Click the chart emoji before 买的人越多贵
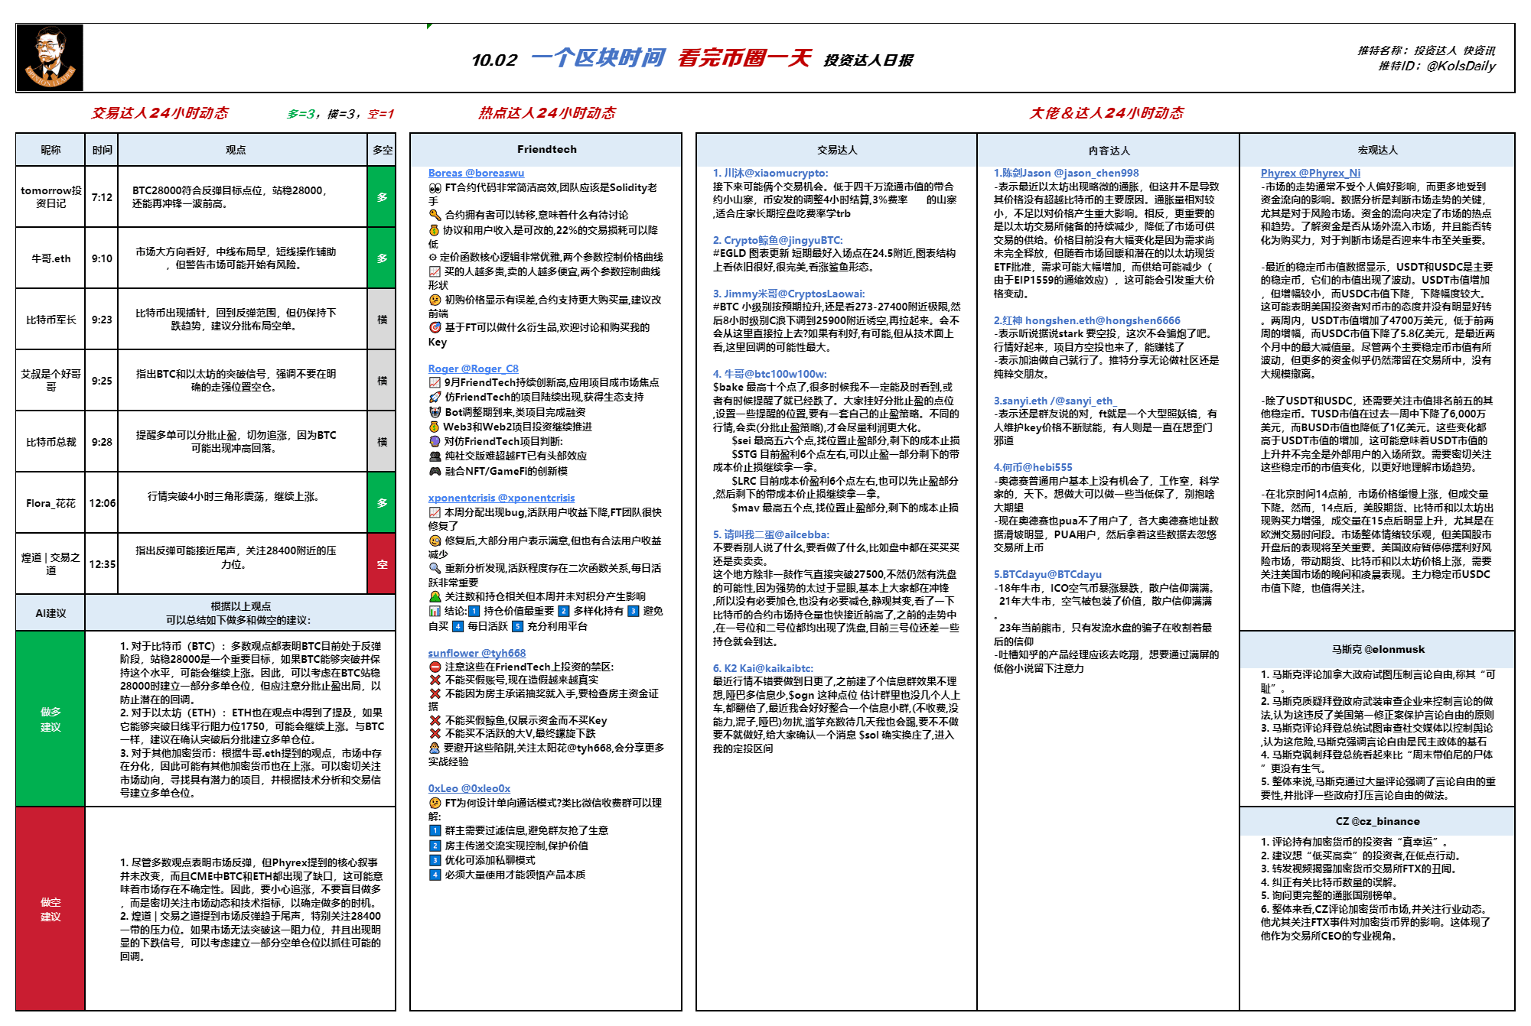This screenshot has height=1026, width=1531. tap(435, 271)
